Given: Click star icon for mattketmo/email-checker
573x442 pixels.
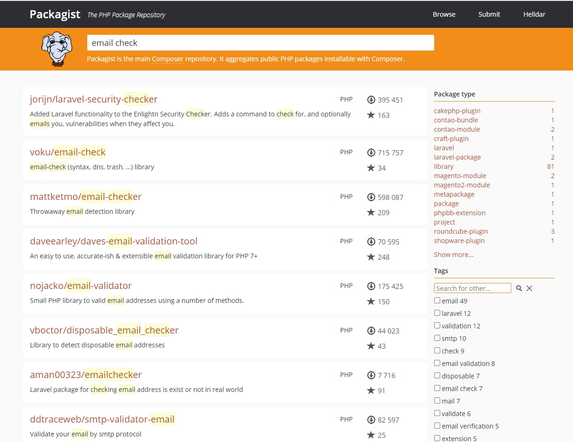Looking at the screenshot, I should coord(371,212).
